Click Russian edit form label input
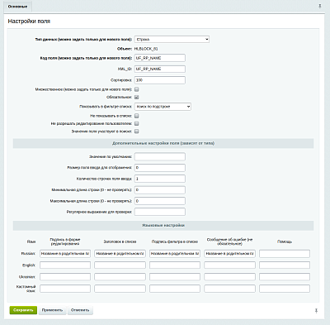 (x=65, y=254)
